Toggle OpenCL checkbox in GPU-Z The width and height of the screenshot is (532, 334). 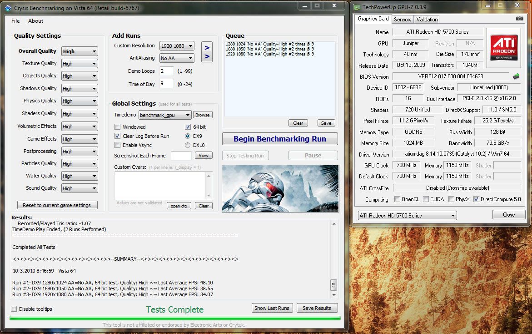click(397, 199)
